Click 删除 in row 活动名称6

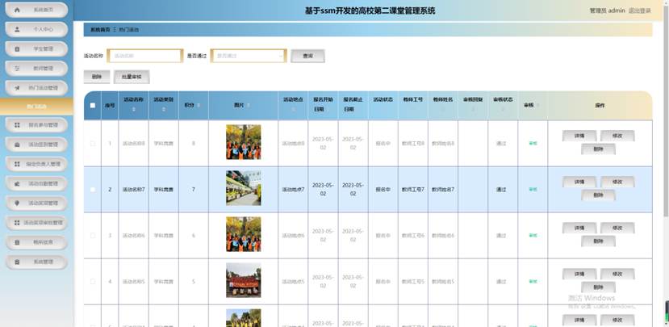tap(598, 241)
